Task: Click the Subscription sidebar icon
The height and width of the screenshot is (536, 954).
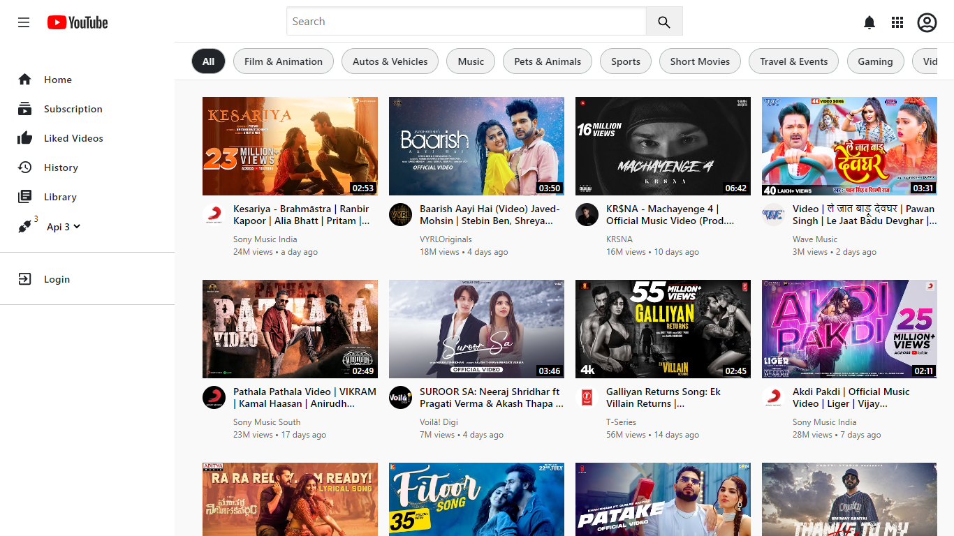Action: coord(25,109)
